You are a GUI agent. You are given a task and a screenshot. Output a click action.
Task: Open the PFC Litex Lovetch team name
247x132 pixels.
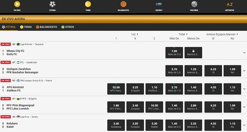pos(18,109)
